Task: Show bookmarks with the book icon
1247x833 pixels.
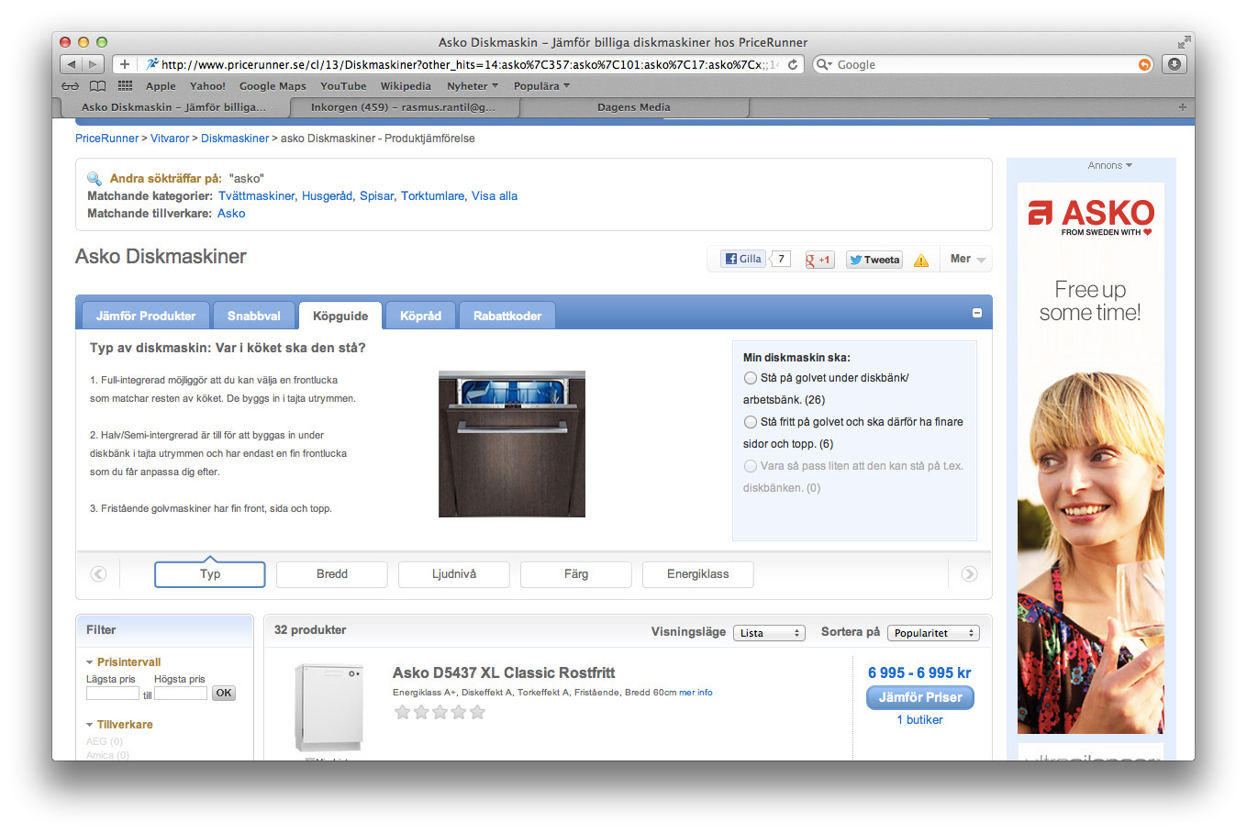Action: coord(97,86)
